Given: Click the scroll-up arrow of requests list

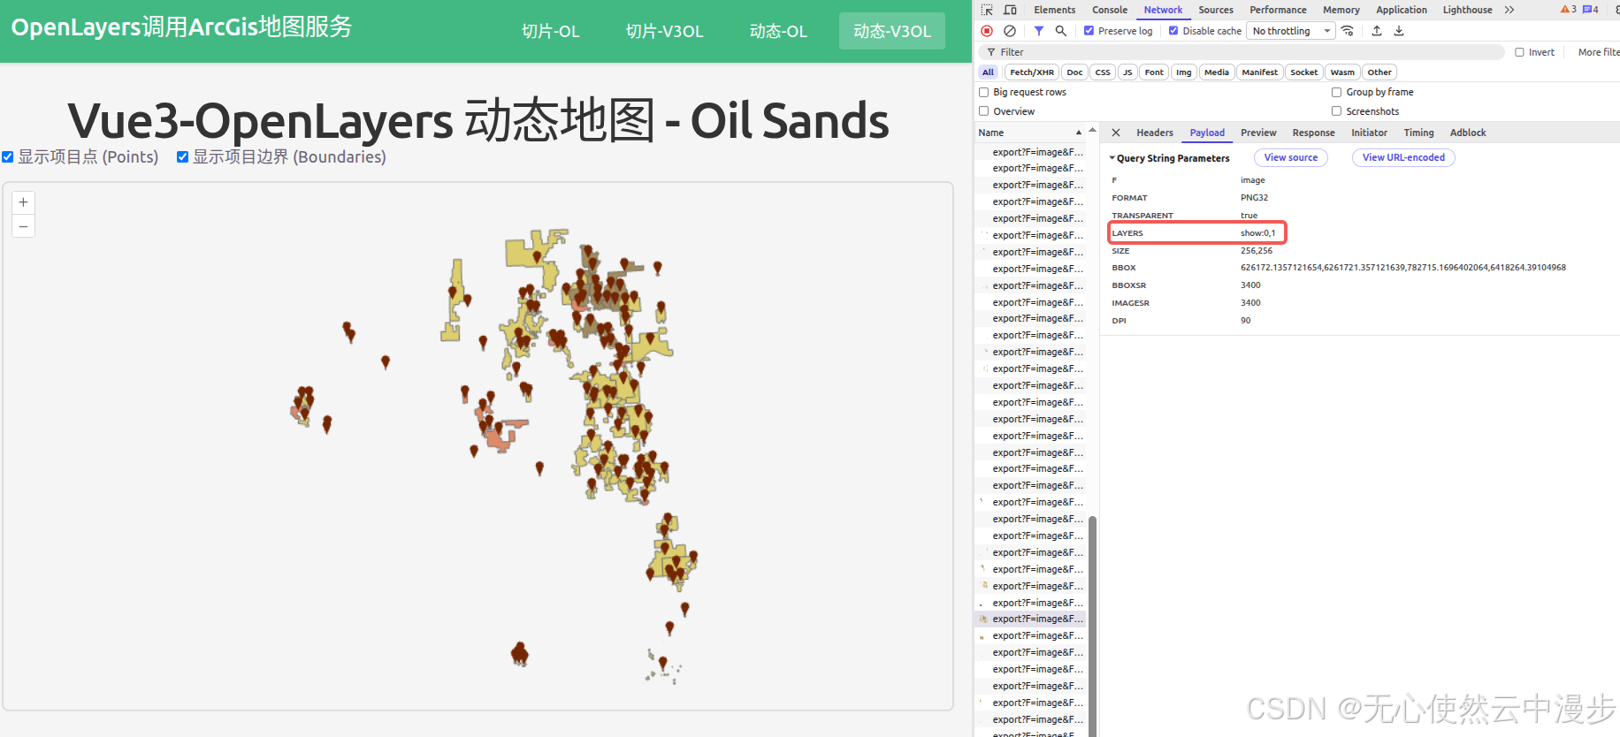Looking at the screenshot, I should (x=1093, y=130).
